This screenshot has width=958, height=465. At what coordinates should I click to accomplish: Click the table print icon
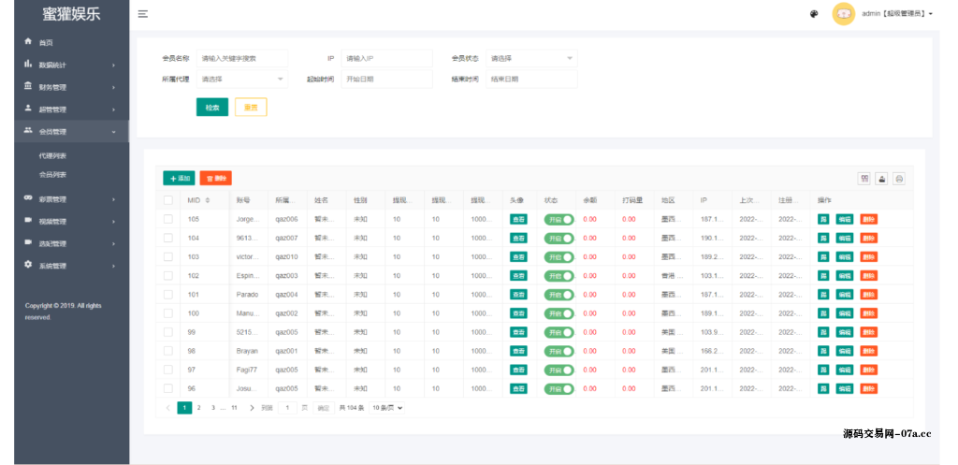[899, 179]
